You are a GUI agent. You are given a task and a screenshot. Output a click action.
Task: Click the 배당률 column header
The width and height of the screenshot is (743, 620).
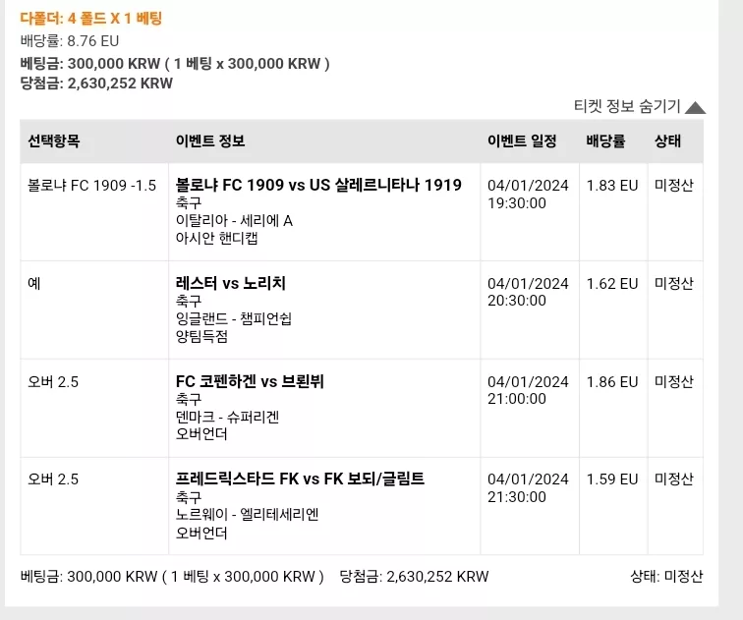pos(605,141)
